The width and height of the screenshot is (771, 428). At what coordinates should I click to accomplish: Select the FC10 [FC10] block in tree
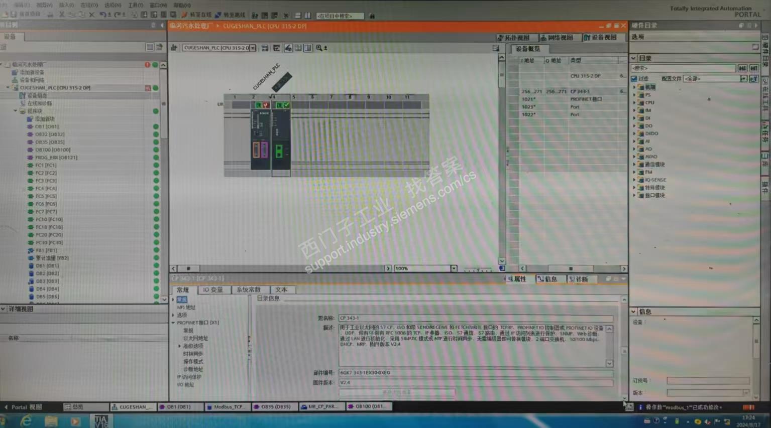(49, 219)
